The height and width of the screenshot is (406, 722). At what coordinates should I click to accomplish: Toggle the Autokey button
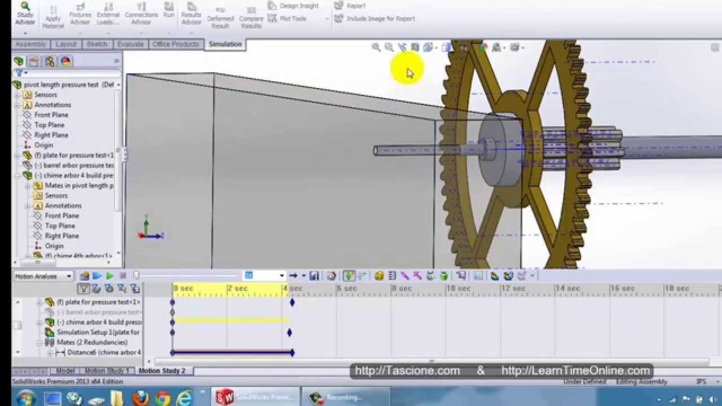click(349, 276)
